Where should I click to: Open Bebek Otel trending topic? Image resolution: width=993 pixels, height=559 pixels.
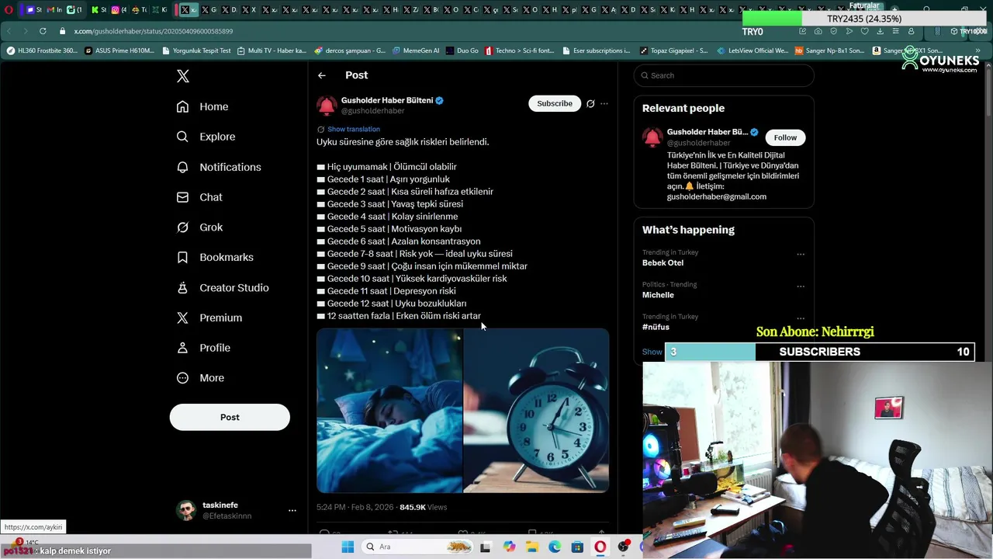pos(663,262)
